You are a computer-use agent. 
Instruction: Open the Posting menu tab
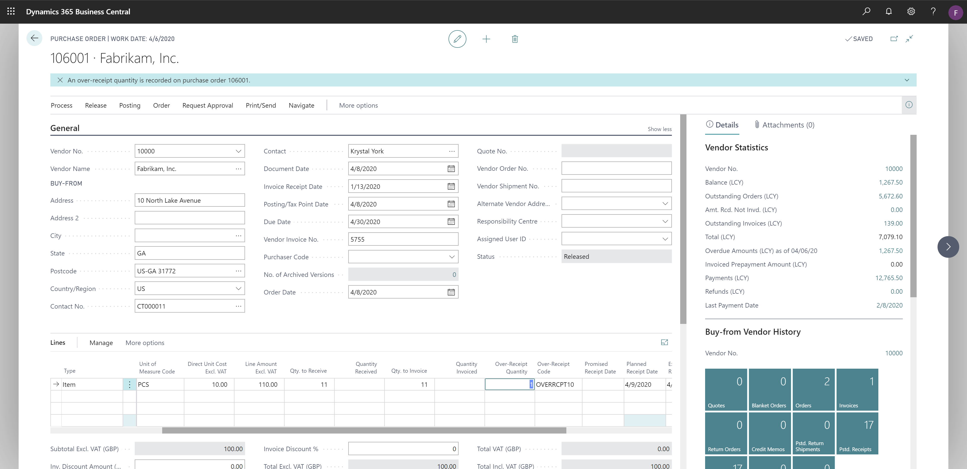(x=129, y=105)
